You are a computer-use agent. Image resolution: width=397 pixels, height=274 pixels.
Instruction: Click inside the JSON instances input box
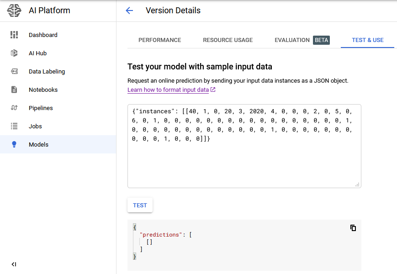coord(244,146)
